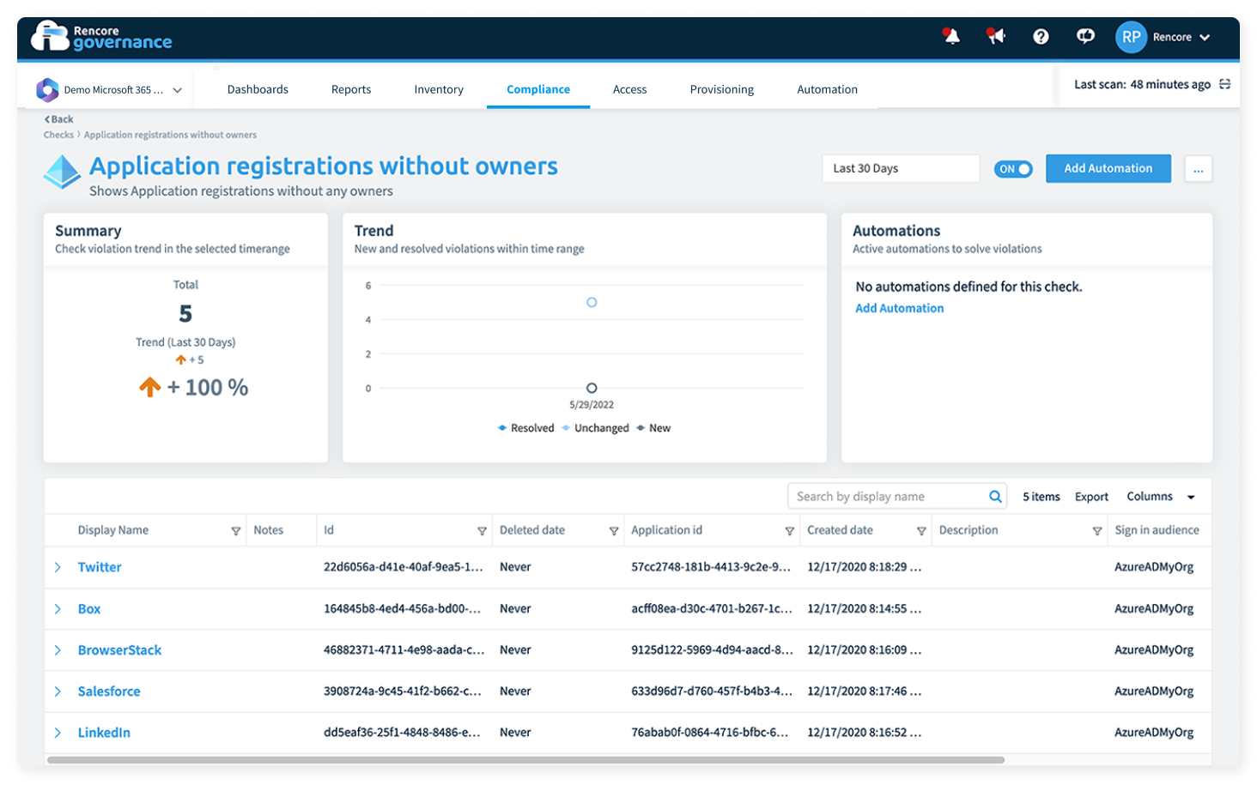This screenshot has height=785, width=1257.
Task: Toggle the Unchanged legend series
Action: tap(595, 428)
